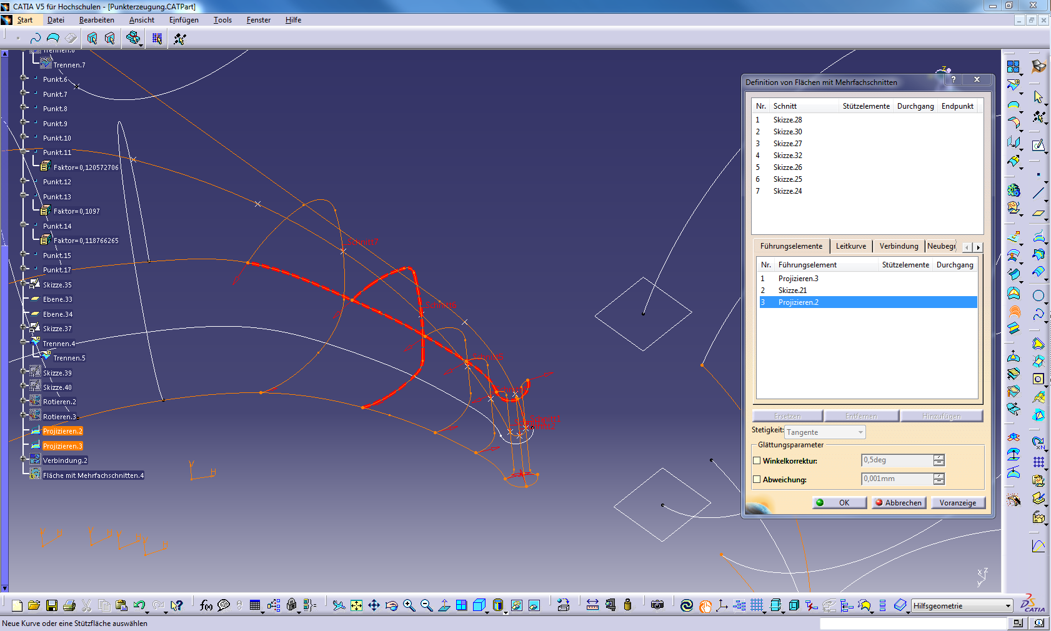The width and height of the screenshot is (1051, 631).
Task: Open the Tools menu
Action: [x=222, y=20]
